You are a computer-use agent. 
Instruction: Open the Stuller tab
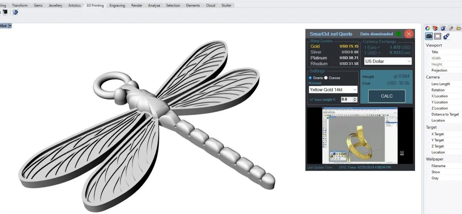[x=226, y=5]
